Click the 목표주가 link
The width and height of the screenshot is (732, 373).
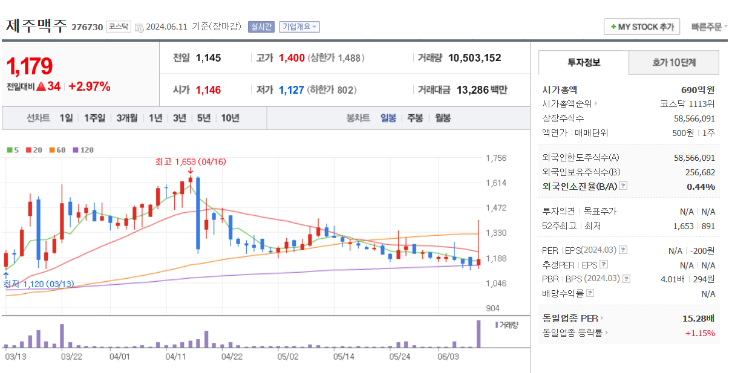600,212
